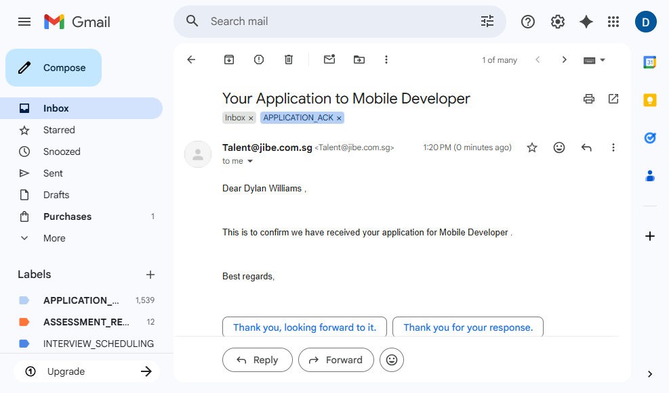Open the email in a new window
669x393 pixels.
pyautogui.click(x=613, y=99)
